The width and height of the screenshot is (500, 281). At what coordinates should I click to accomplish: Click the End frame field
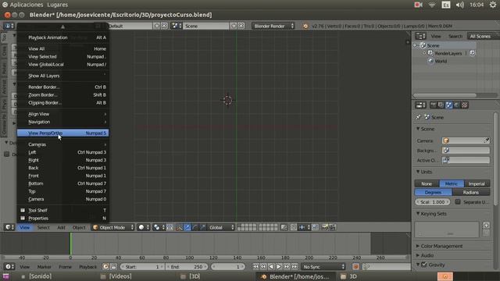click(x=187, y=267)
